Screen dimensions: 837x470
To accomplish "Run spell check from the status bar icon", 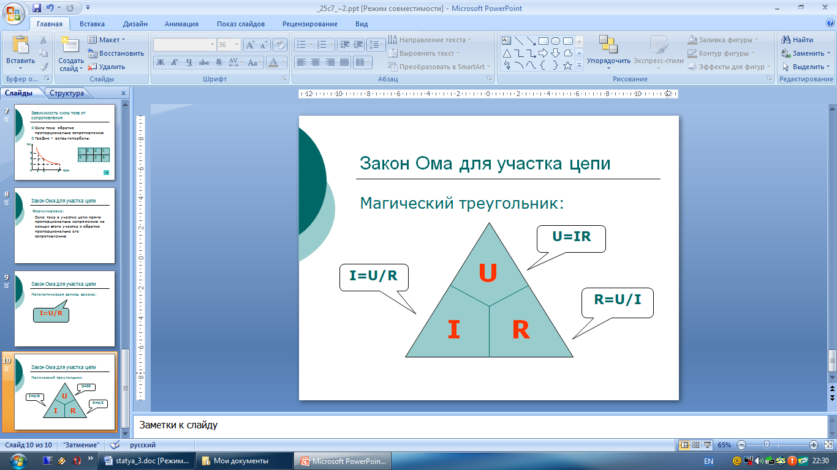I will pos(114,445).
